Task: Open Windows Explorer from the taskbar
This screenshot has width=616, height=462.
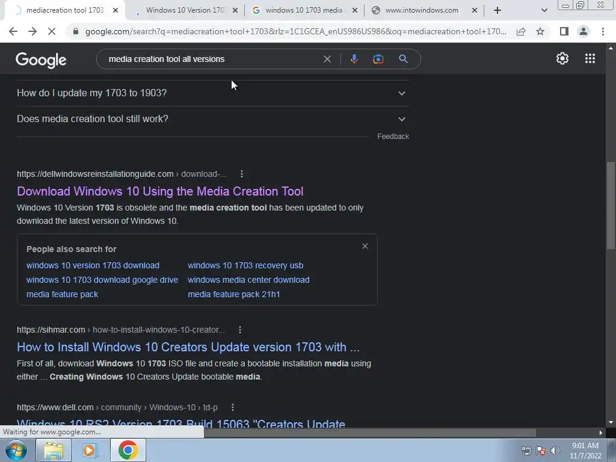Action: pos(54,450)
